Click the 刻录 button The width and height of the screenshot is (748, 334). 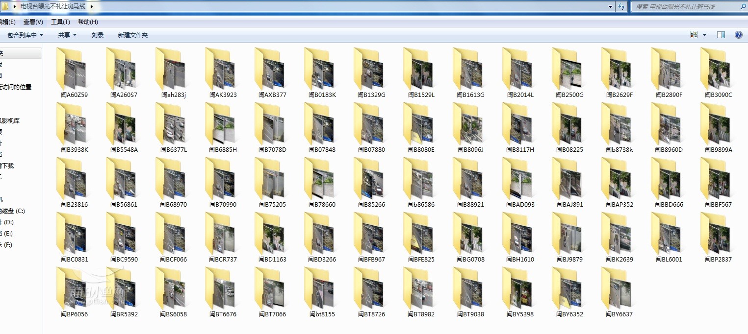point(98,35)
